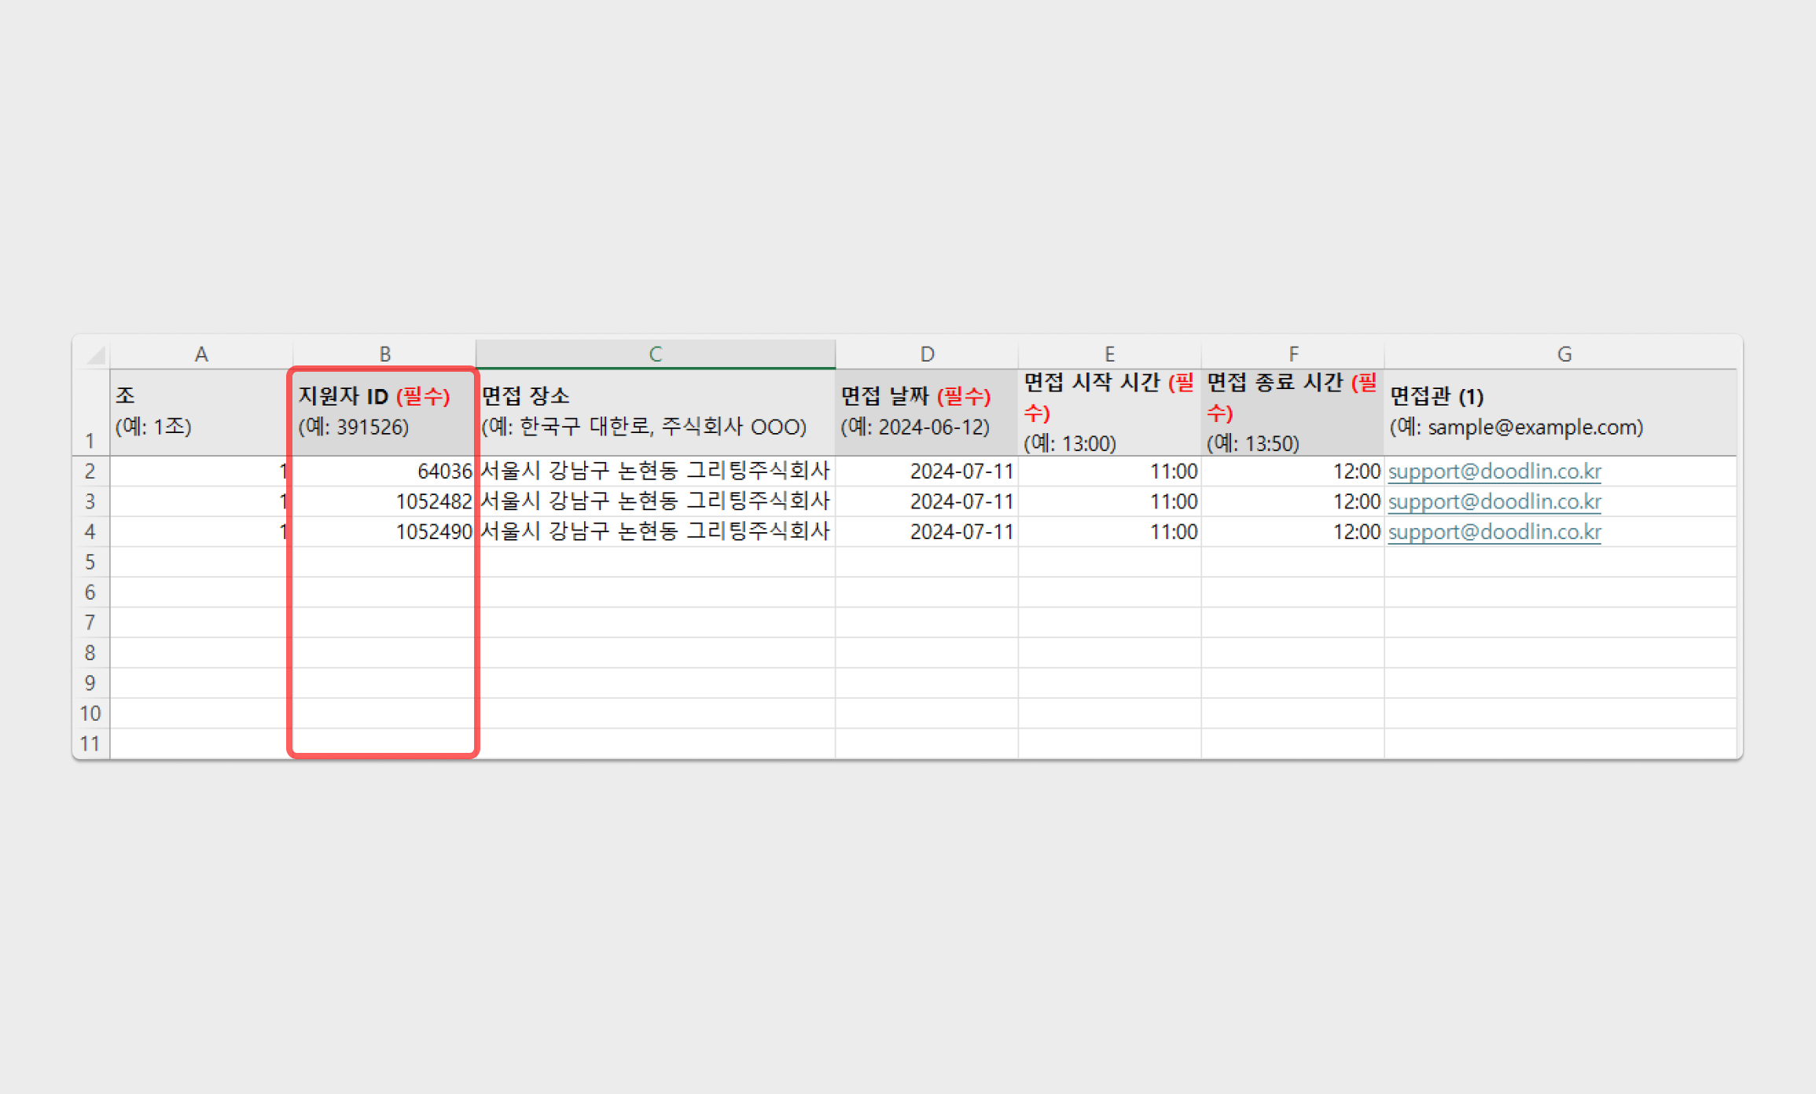The height and width of the screenshot is (1094, 1816).
Task: Select column B header
Action: point(384,354)
